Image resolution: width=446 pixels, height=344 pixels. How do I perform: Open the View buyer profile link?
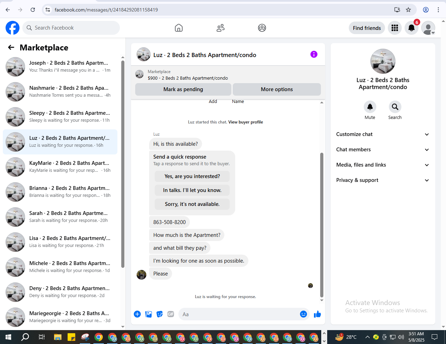[246, 122]
